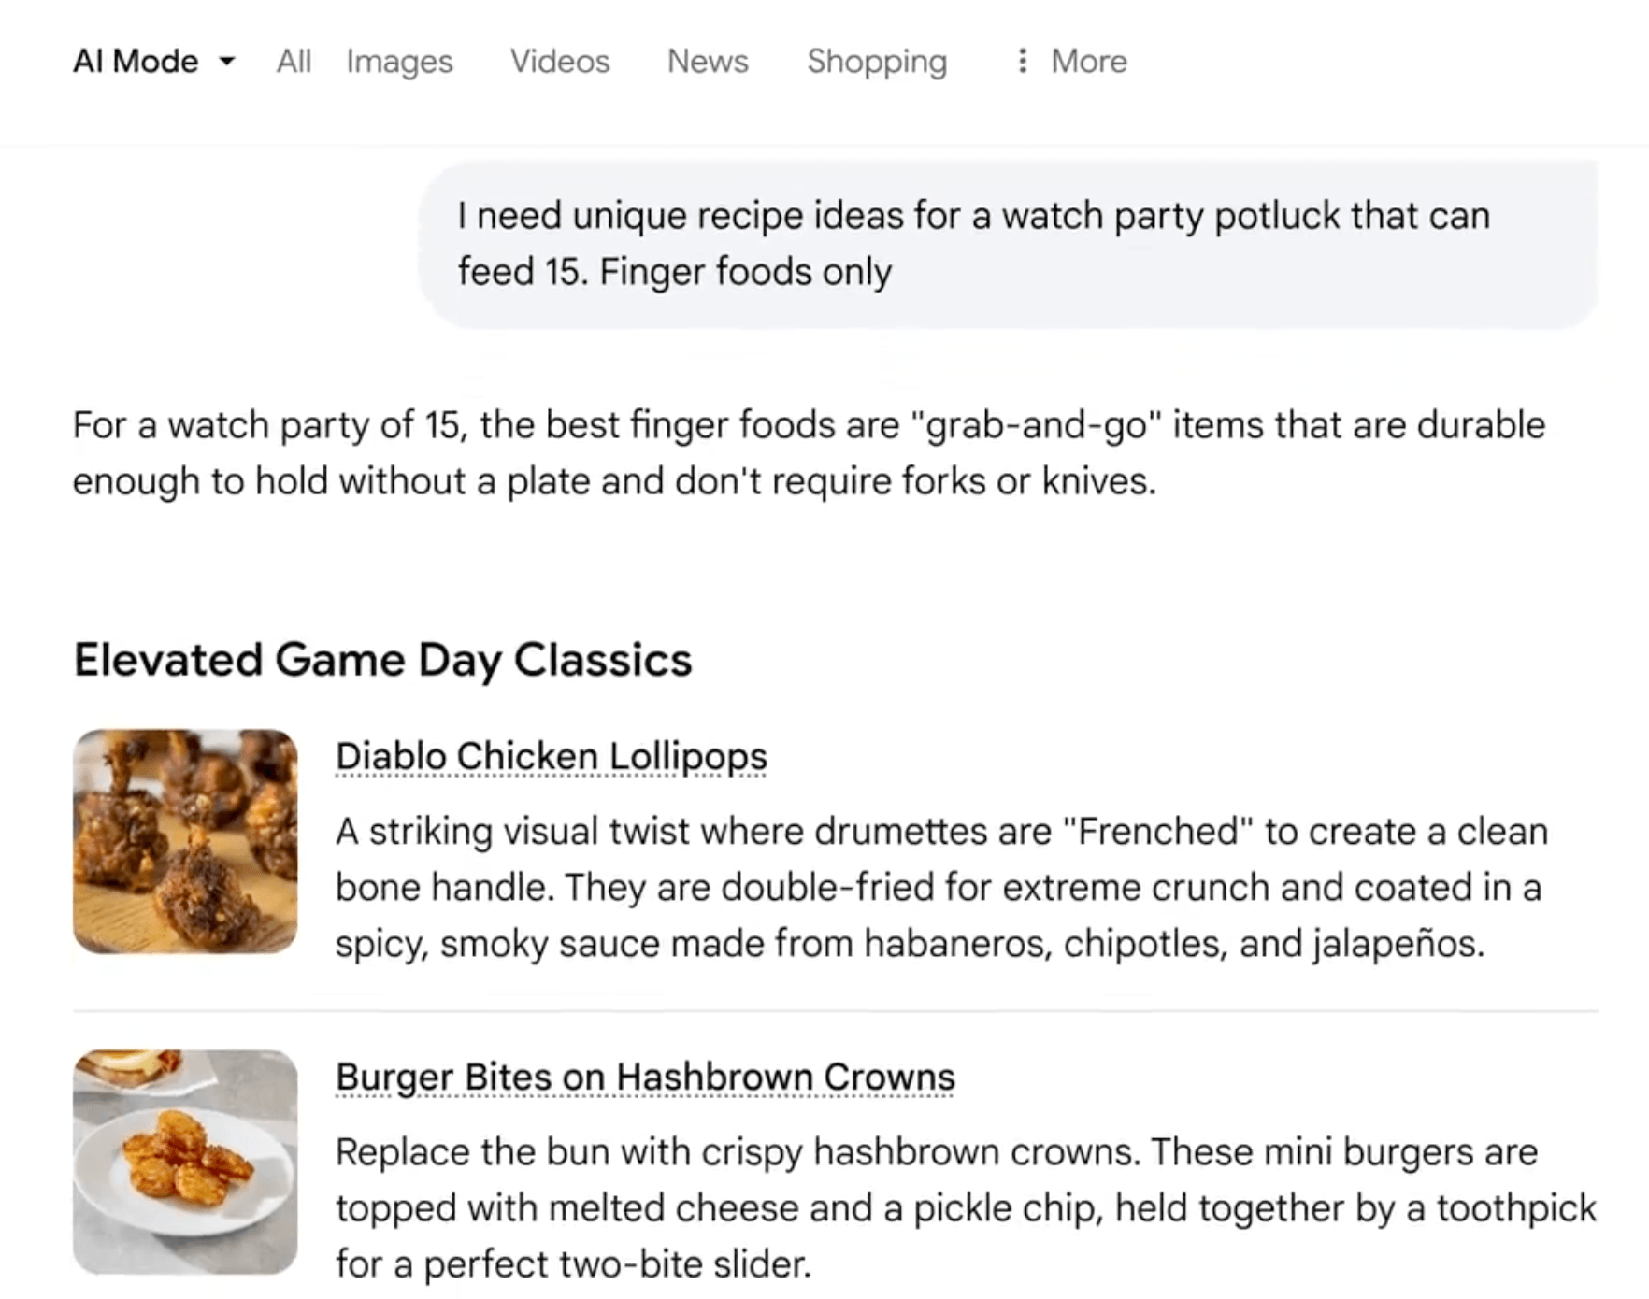Viewport: 1649px width, 1299px height.
Task: Switch to the Videos tab
Action: click(559, 62)
